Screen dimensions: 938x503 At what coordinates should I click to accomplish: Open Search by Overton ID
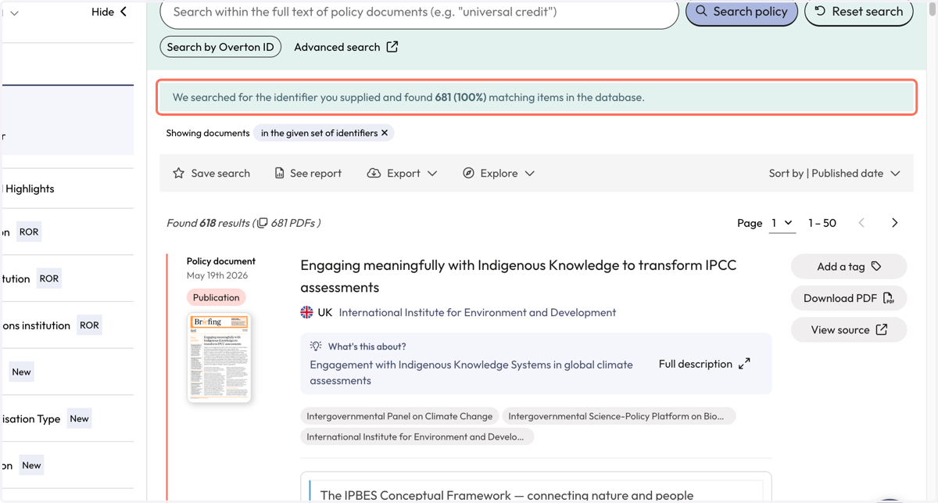[x=220, y=47]
